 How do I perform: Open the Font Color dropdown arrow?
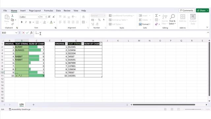[54, 22]
